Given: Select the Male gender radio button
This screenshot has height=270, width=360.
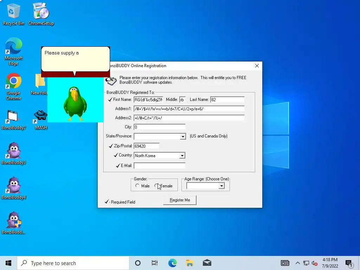Looking at the screenshot, I should click(x=137, y=186).
